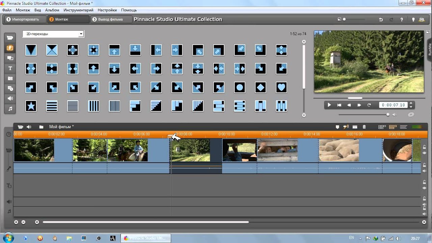Open help with the question mark icon
The image size is (432, 243).
tap(402, 20)
